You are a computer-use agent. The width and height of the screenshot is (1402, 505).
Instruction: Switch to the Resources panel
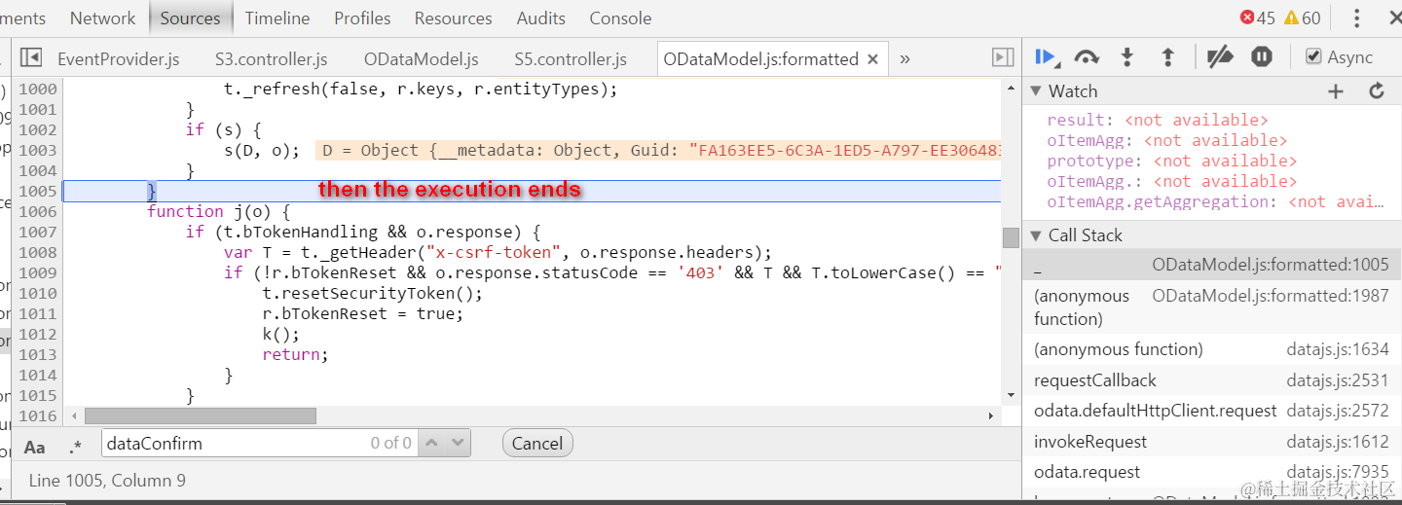[x=453, y=18]
